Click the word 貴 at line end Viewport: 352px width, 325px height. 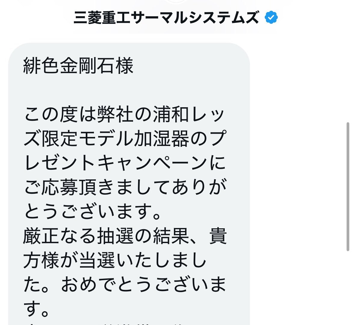point(218,236)
